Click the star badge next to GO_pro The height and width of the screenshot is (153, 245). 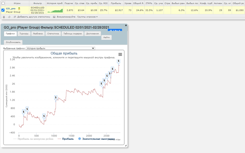[x=19, y=9]
